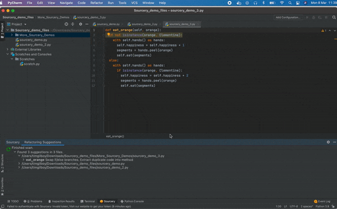
Task: Click the locate/scroll-from-source target icon in Project panel
Action: pos(66,24)
